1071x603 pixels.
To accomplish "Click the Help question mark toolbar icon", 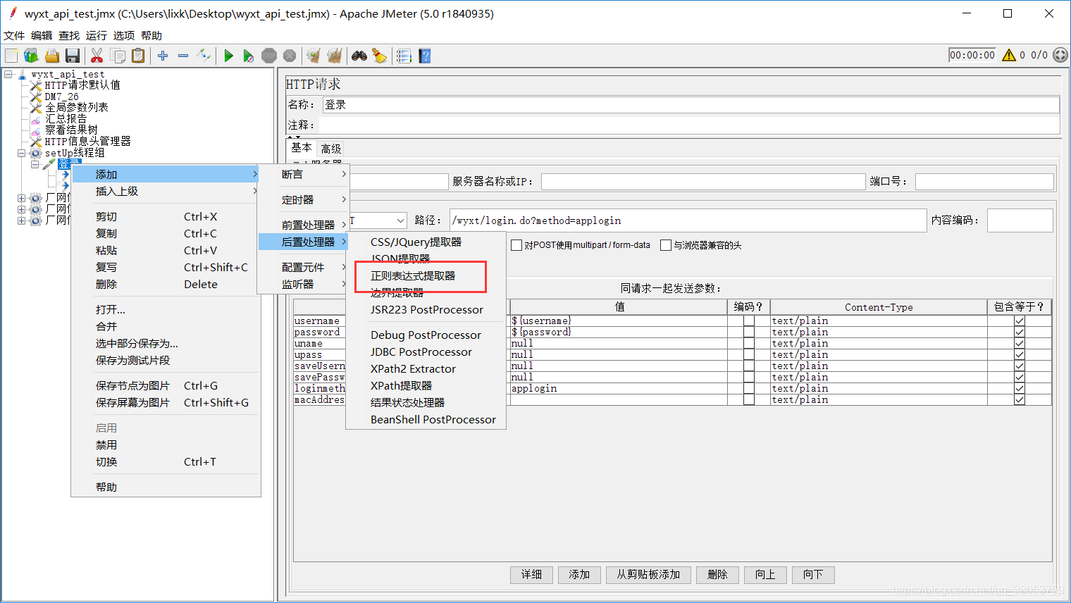I will (x=424, y=56).
